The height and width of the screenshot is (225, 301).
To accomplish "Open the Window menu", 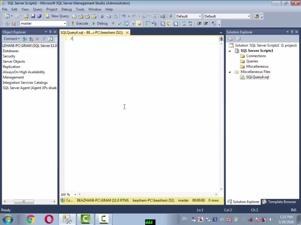I will [95, 9].
